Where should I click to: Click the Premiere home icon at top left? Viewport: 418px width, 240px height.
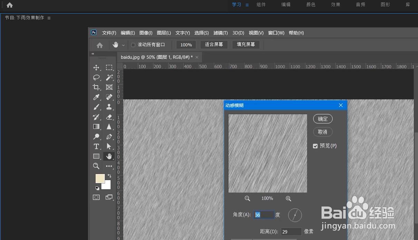pyautogui.click(x=10, y=5)
